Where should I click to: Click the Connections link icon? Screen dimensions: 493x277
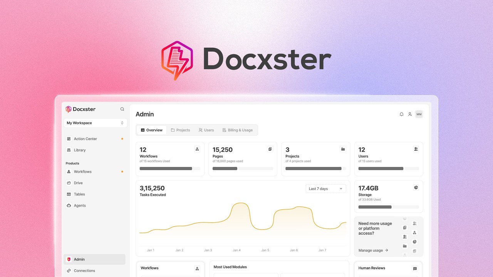tap(69, 270)
